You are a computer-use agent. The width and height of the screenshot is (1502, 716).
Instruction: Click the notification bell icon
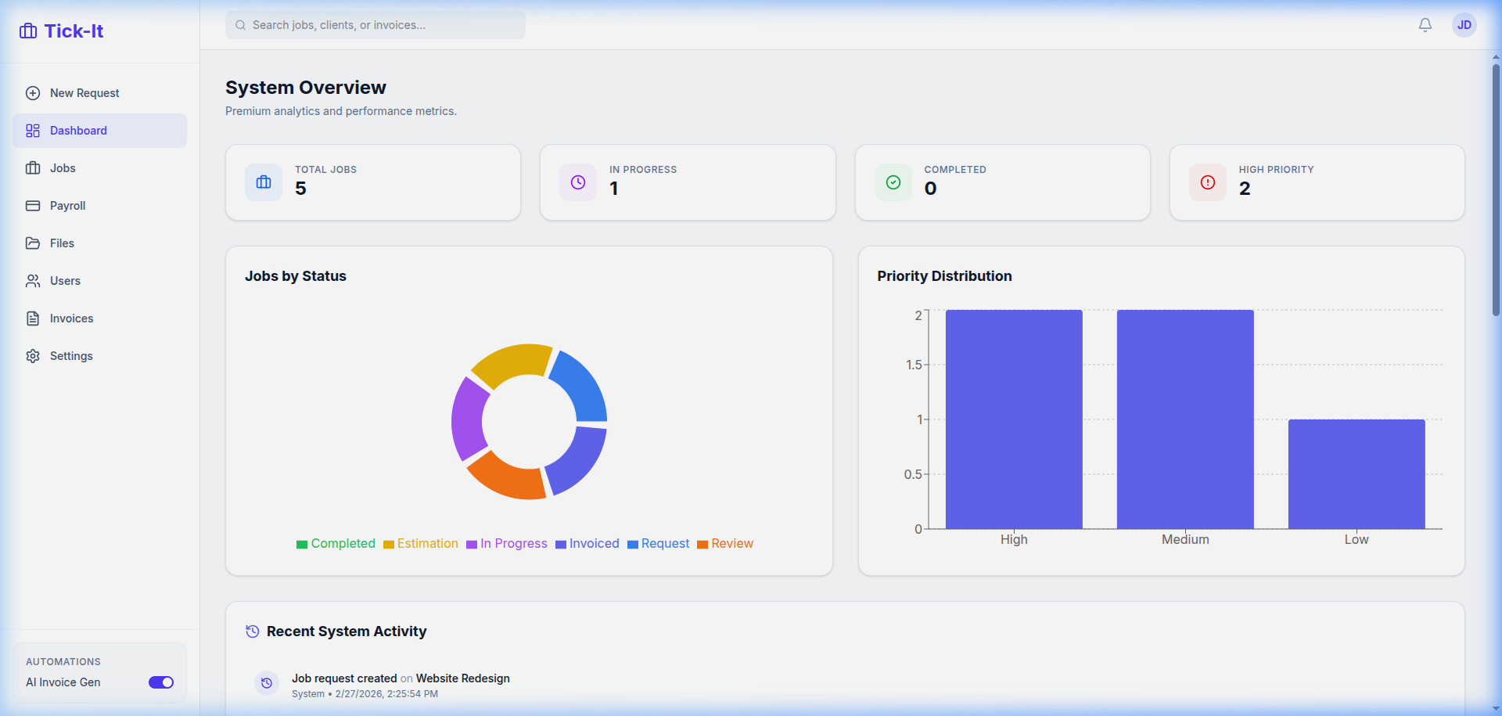tap(1425, 25)
